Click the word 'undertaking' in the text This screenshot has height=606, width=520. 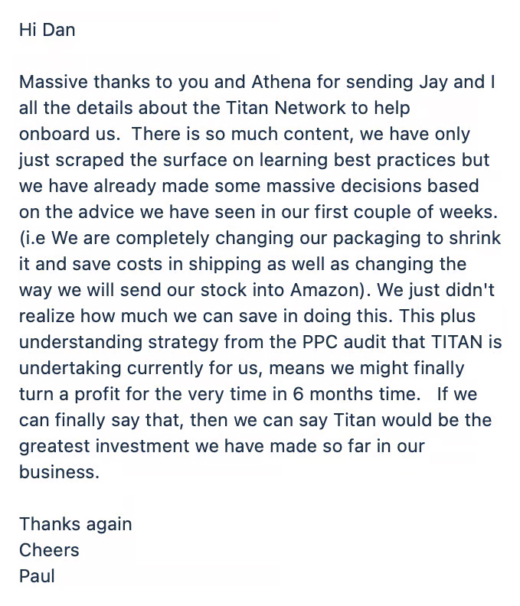[x=70, y=368]
